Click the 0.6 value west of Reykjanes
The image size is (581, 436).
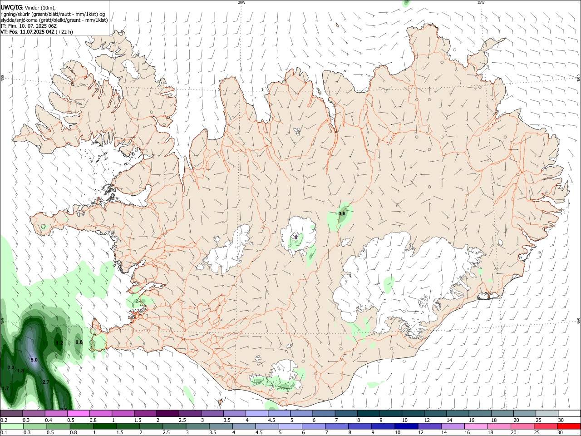point(79,342)
